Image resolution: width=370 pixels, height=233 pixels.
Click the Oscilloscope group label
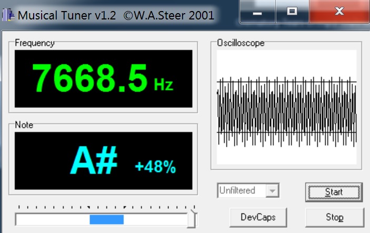coord(241,43)
